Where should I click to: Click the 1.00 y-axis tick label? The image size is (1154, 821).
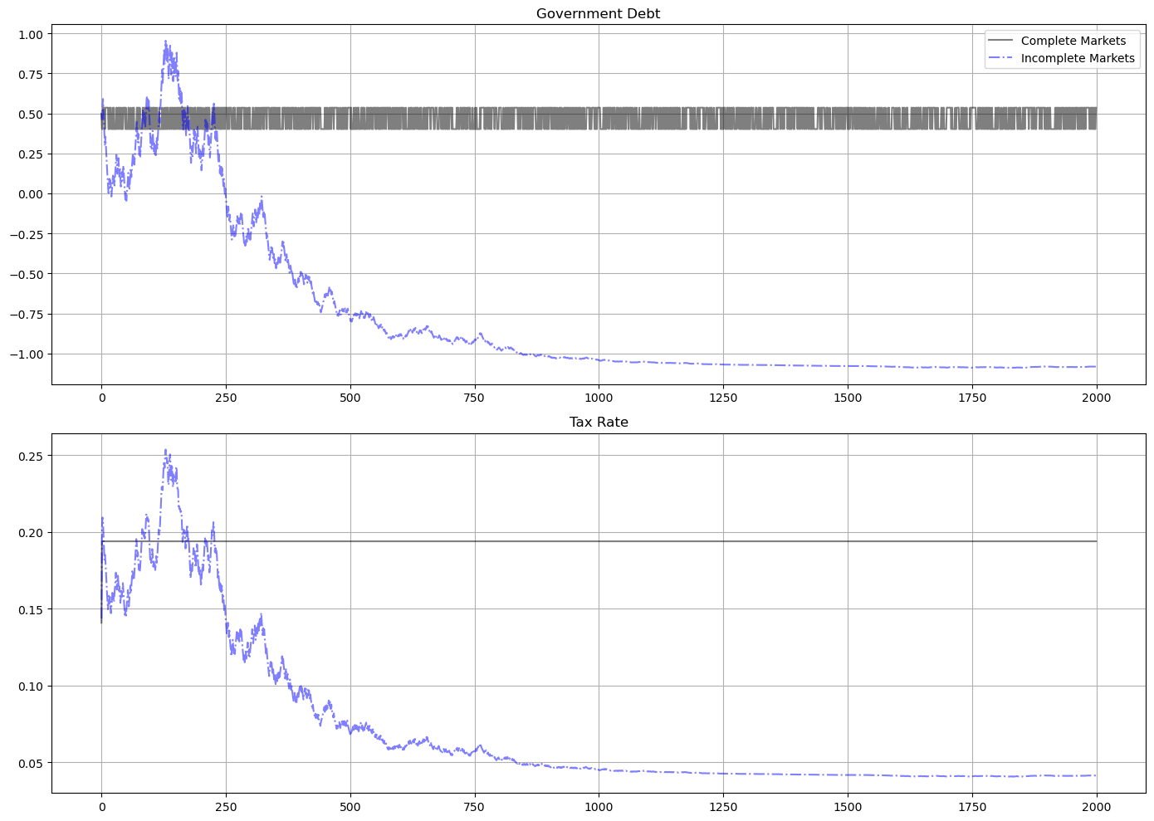tap(29, 34)
